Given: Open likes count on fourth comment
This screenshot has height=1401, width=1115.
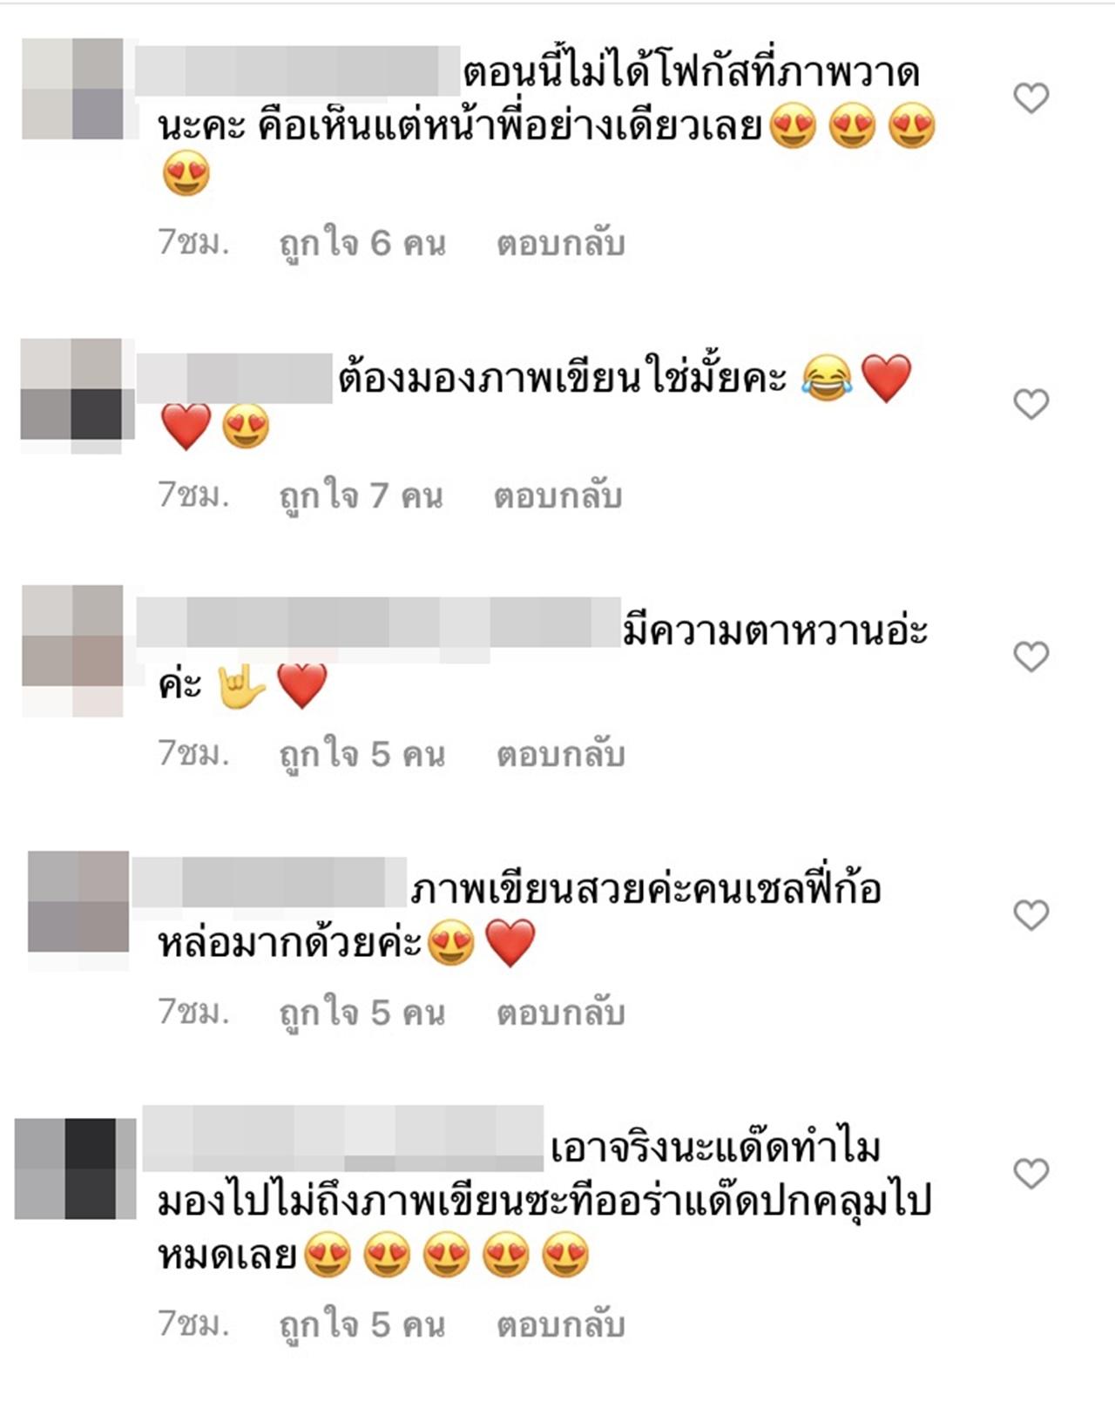Looking at the screenshot, I should click(362, 1013).
